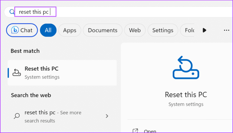Expand web result with chevron arrow
The image size is (233, 133).
[x=107, y=116]
